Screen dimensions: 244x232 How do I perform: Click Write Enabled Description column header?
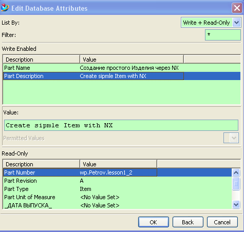[41, 60]
